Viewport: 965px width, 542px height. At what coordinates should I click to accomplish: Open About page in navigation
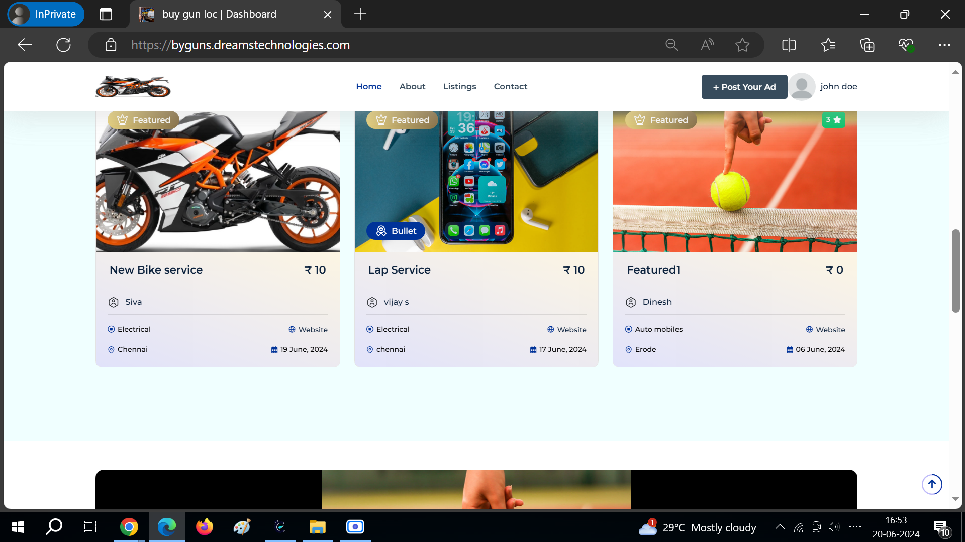pyautogui.click(x=412, y=86)
